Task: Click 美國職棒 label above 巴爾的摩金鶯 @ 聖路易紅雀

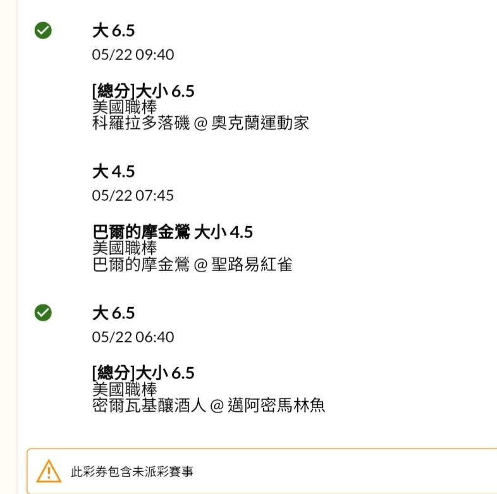Action: [x=125, y=248]
